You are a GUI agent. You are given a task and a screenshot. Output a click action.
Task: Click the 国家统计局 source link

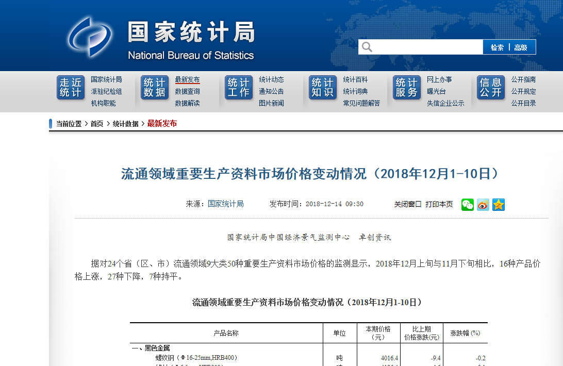pos(226,204)
